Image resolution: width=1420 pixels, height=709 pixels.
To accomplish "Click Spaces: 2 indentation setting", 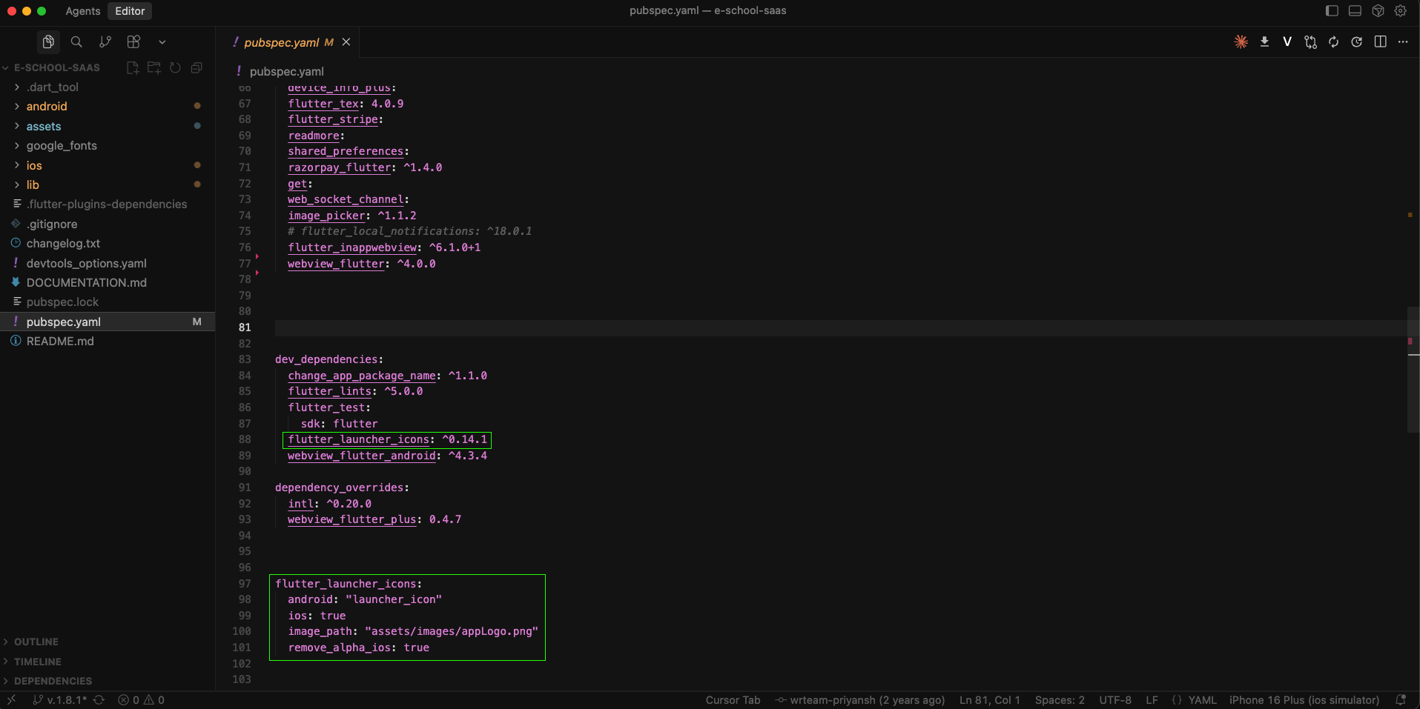I will coord(1059,700).
